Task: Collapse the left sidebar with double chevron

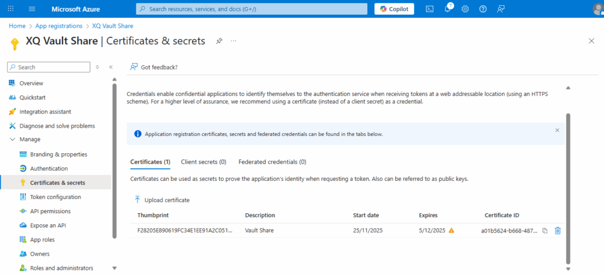Action: (x=110, y=67)
